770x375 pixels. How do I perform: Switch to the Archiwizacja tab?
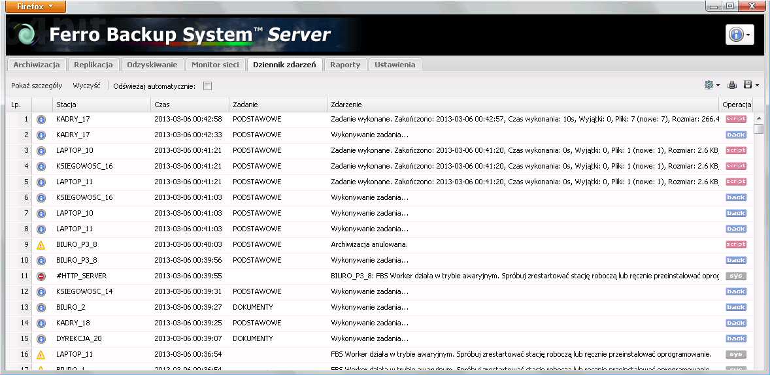(x=37, y=65)
